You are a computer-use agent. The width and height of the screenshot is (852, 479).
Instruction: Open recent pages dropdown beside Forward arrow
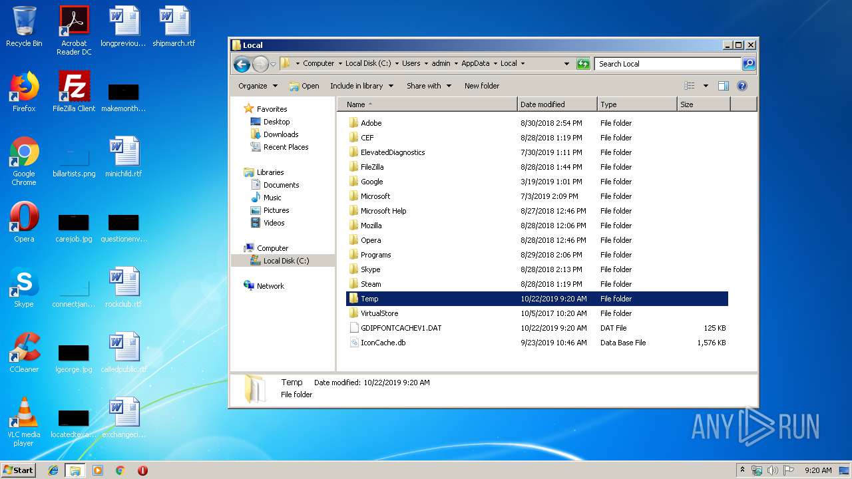coord(273,65)
